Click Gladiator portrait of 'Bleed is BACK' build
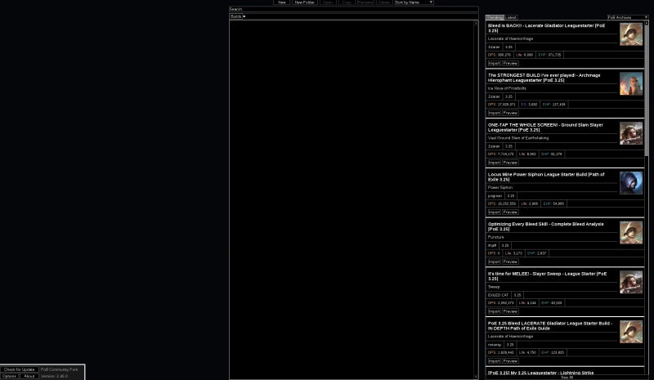The image size is (654, 380). [x=631, y=34]
